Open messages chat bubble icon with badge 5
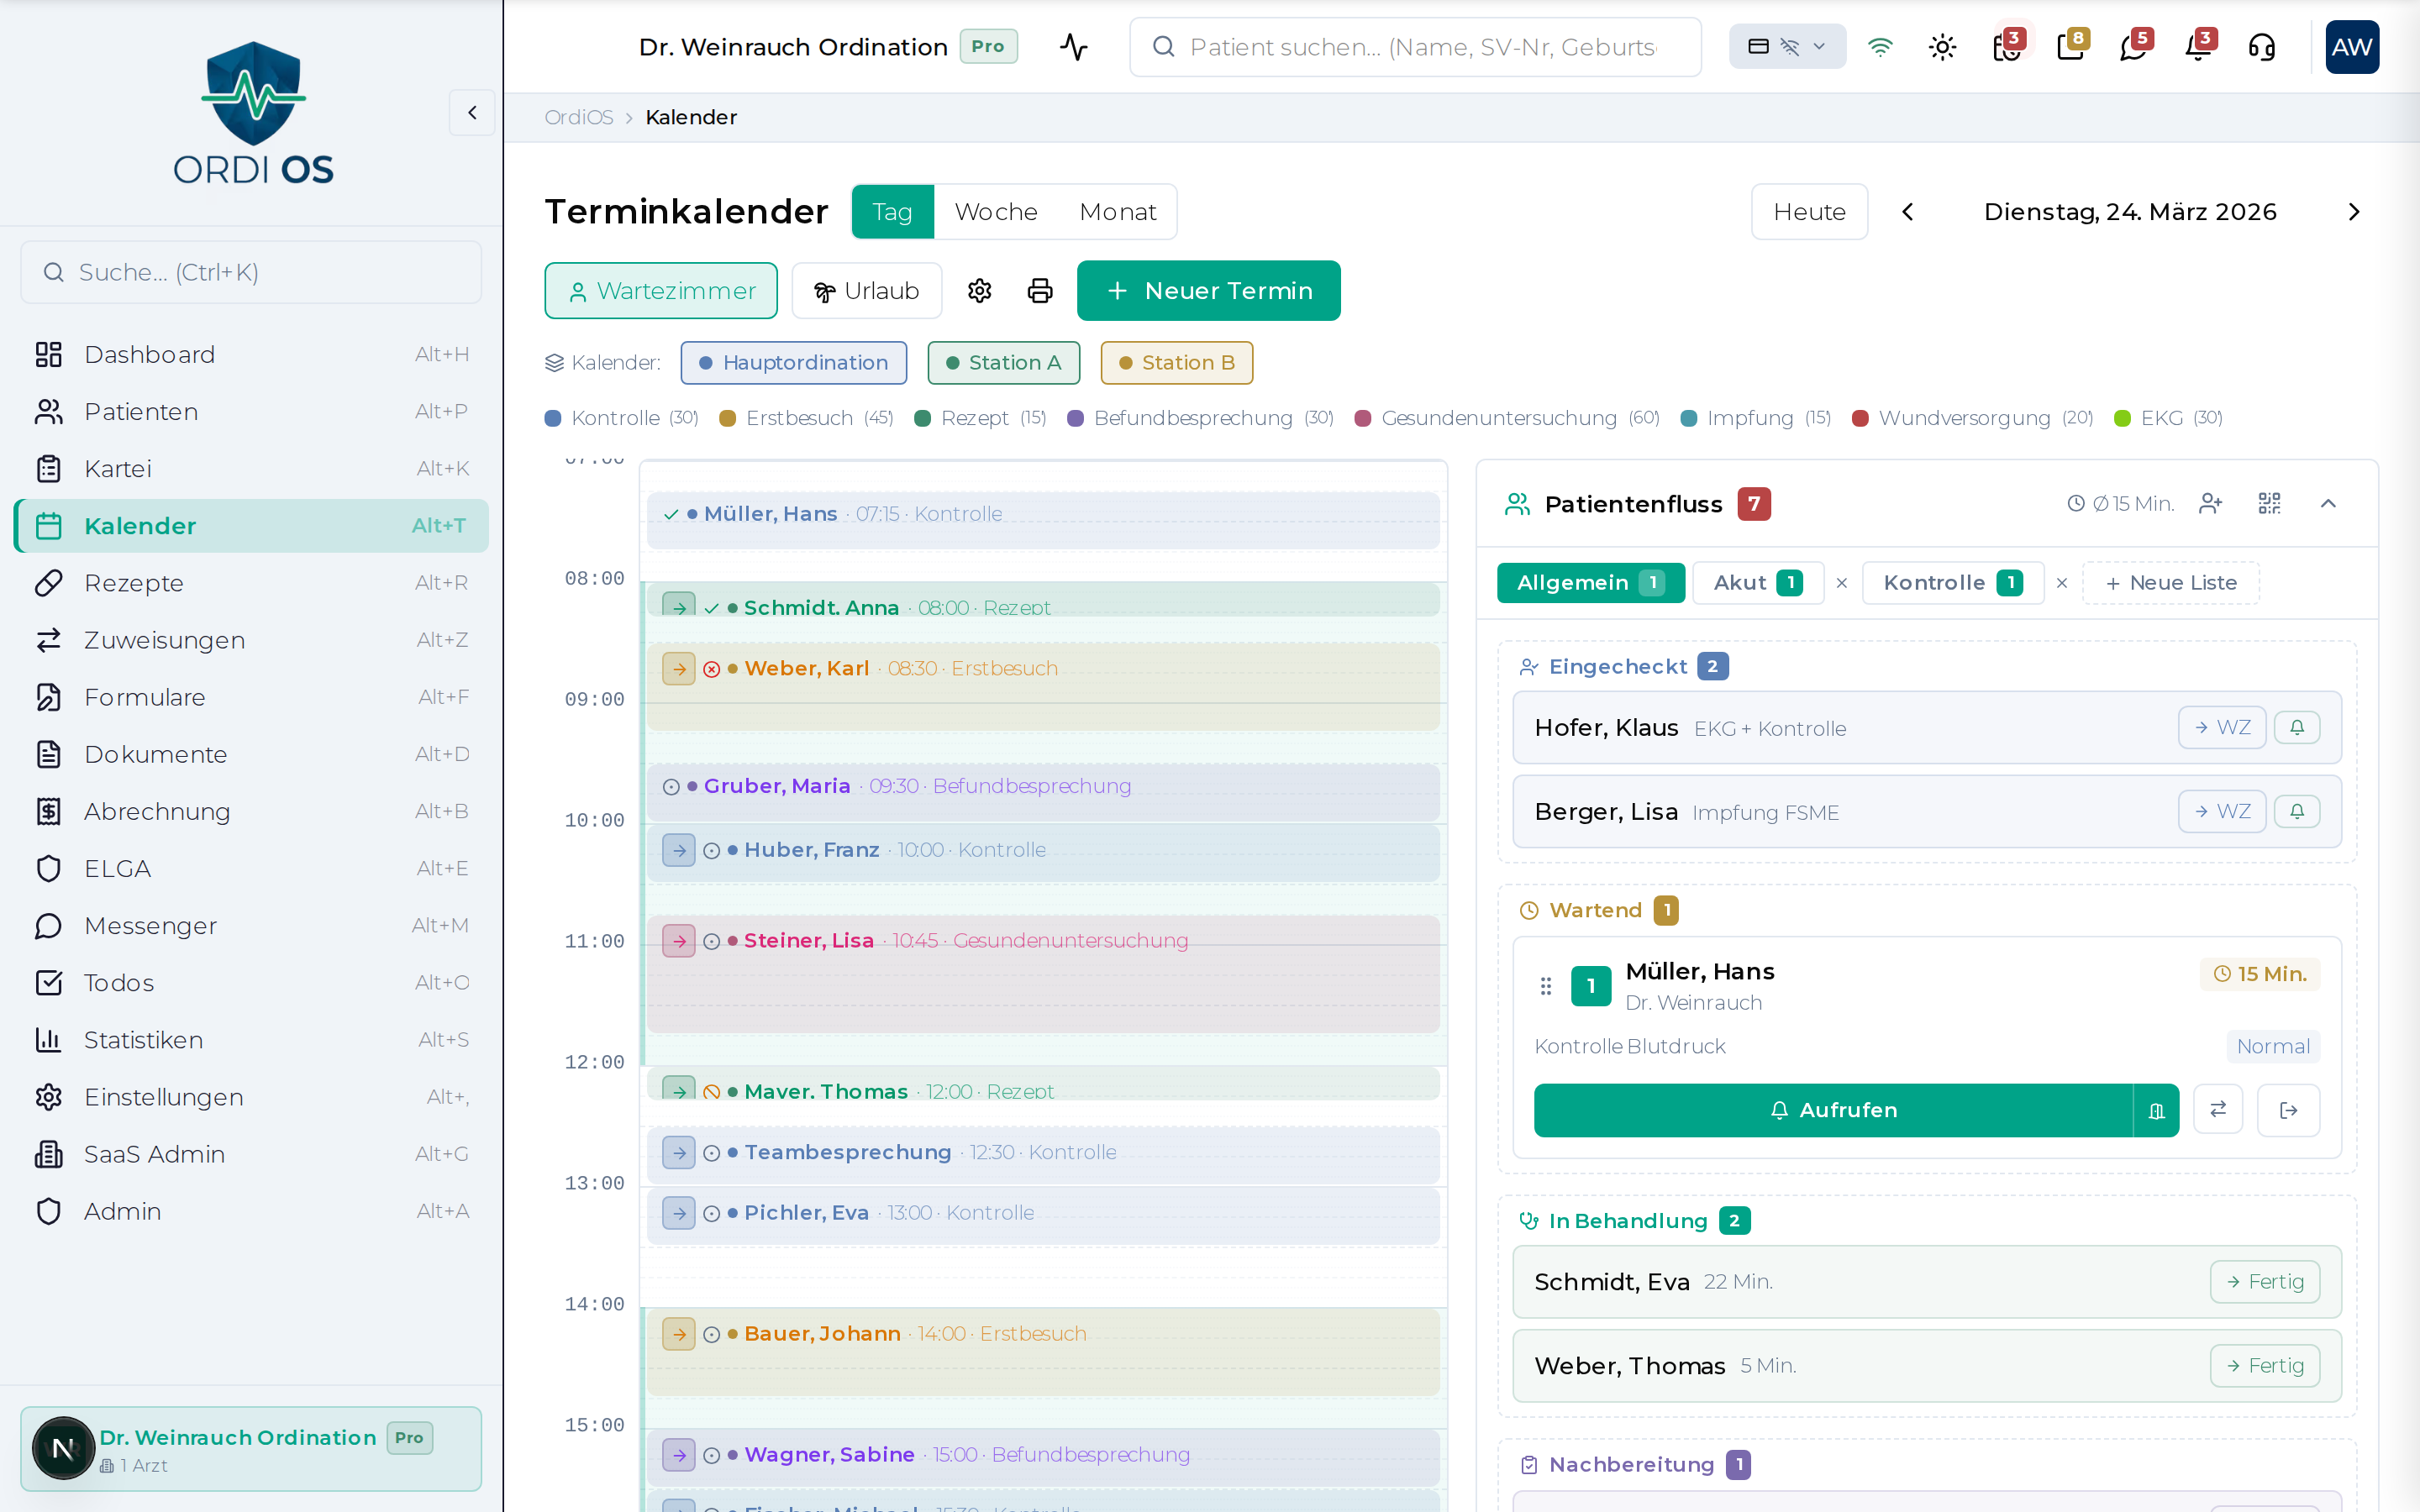This screenshot has width=2420, height=1512. (x=2133, y=47)
